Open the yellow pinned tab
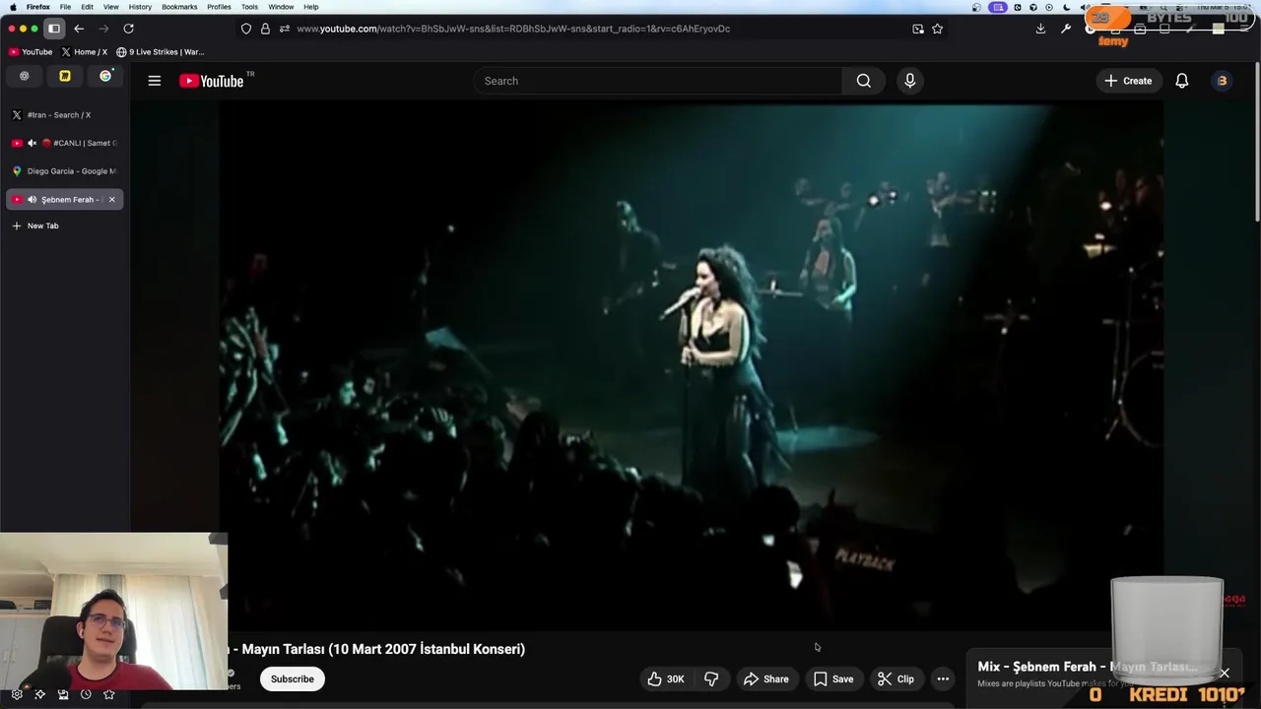 [x=65, y=76]
